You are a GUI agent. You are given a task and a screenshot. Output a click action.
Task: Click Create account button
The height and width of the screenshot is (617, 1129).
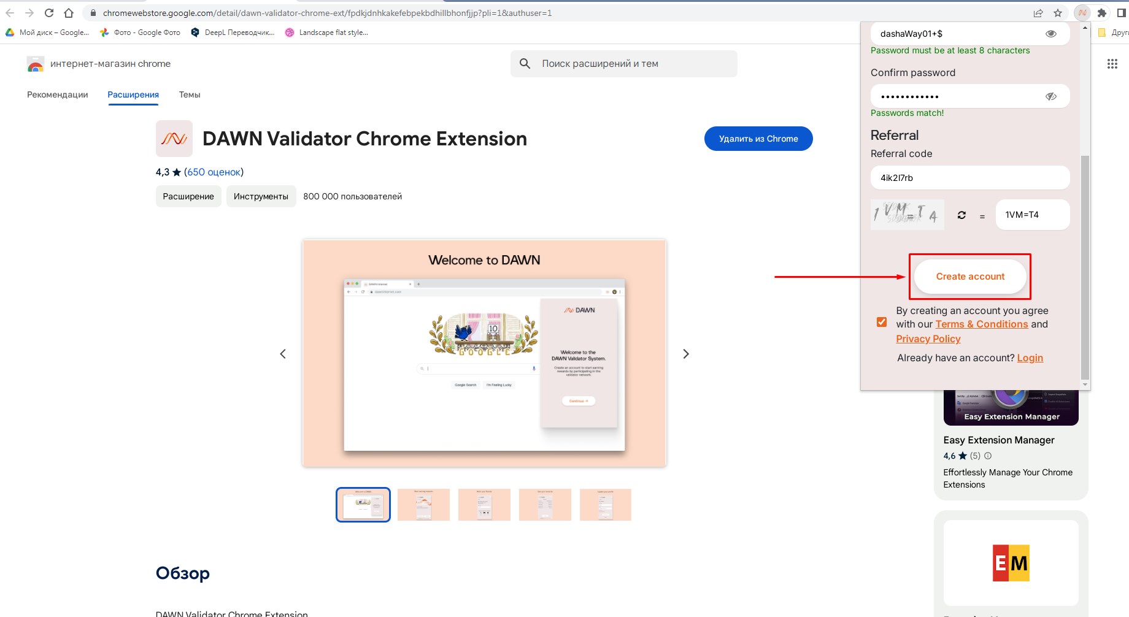970,277
